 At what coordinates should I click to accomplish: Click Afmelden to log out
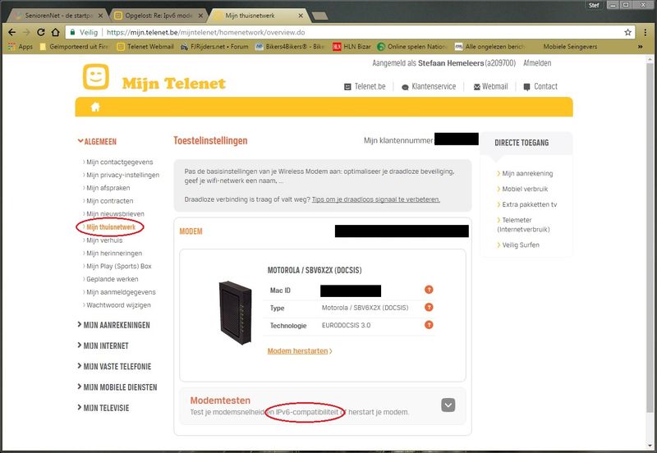click(537, 63)
